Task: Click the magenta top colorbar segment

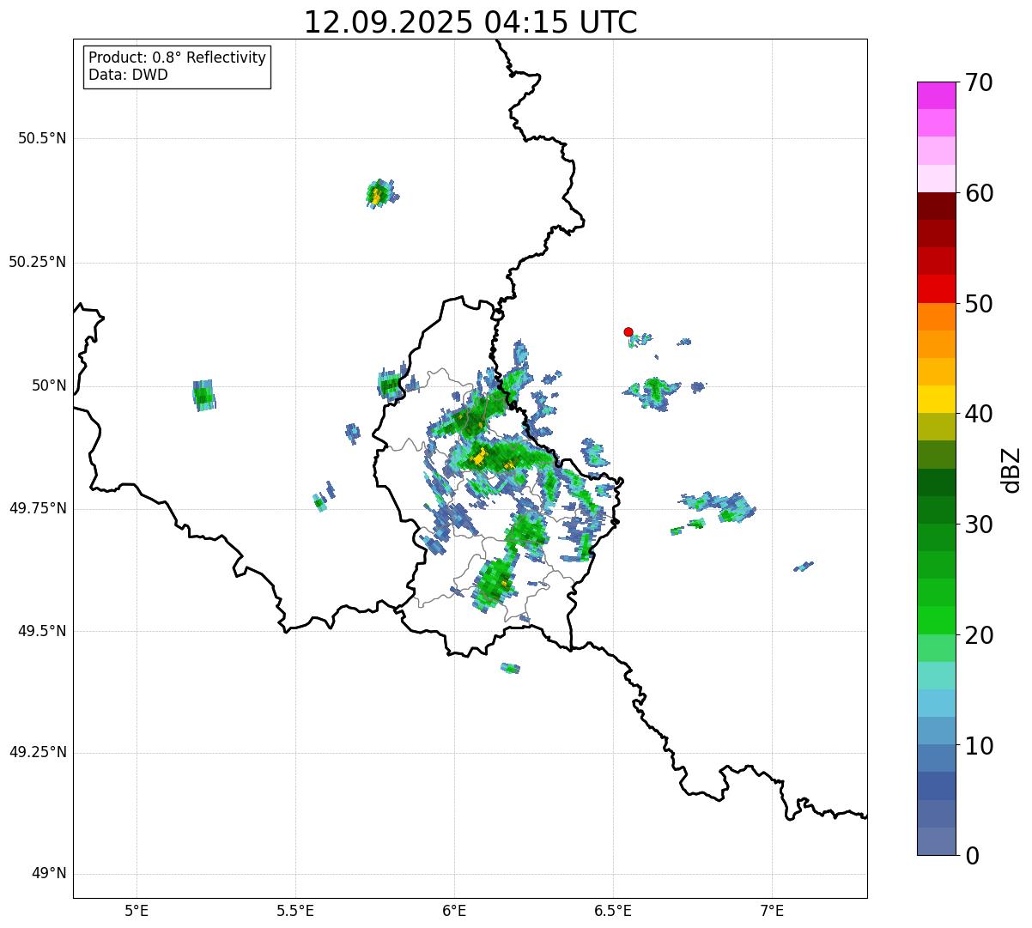Action: click(x=936, y=95)
